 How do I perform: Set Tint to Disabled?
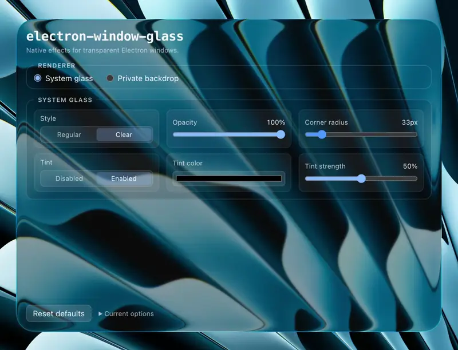pyautogui.click(x=69, y=178)
